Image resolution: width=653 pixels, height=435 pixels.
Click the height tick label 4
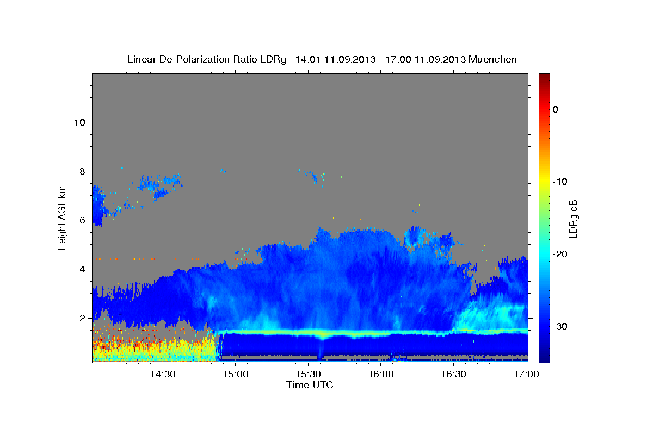[x=82, y=269]
